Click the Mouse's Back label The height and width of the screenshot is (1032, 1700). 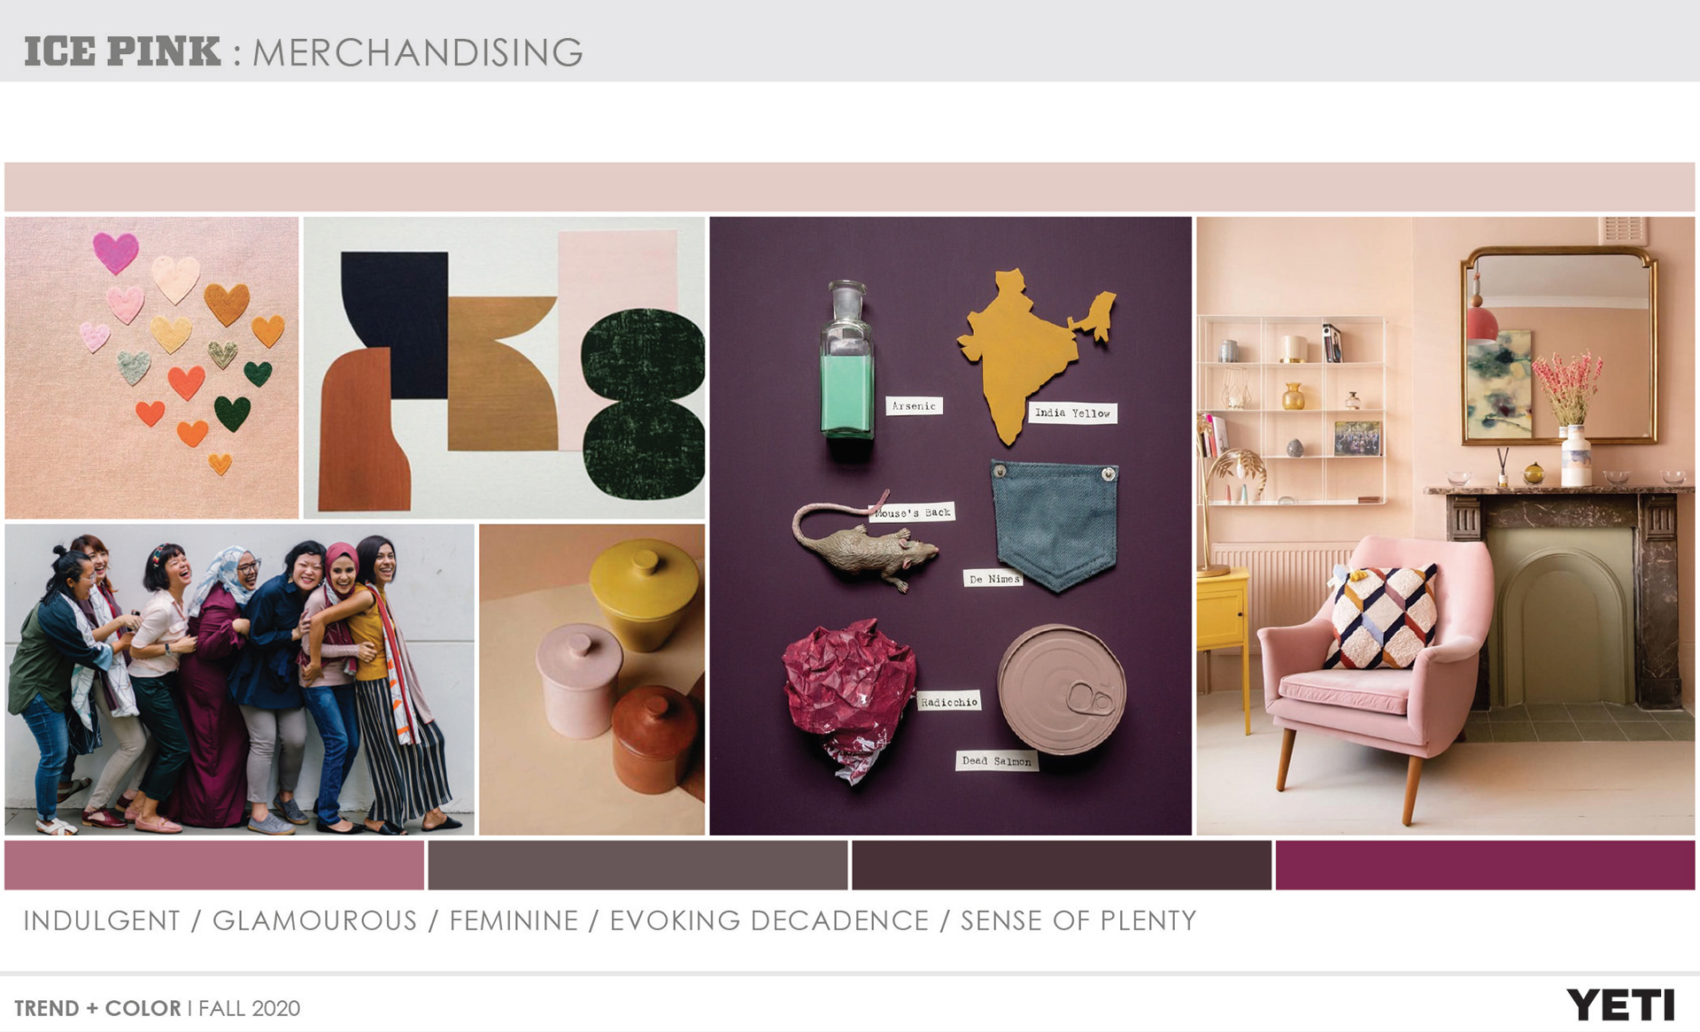(912, 512)
